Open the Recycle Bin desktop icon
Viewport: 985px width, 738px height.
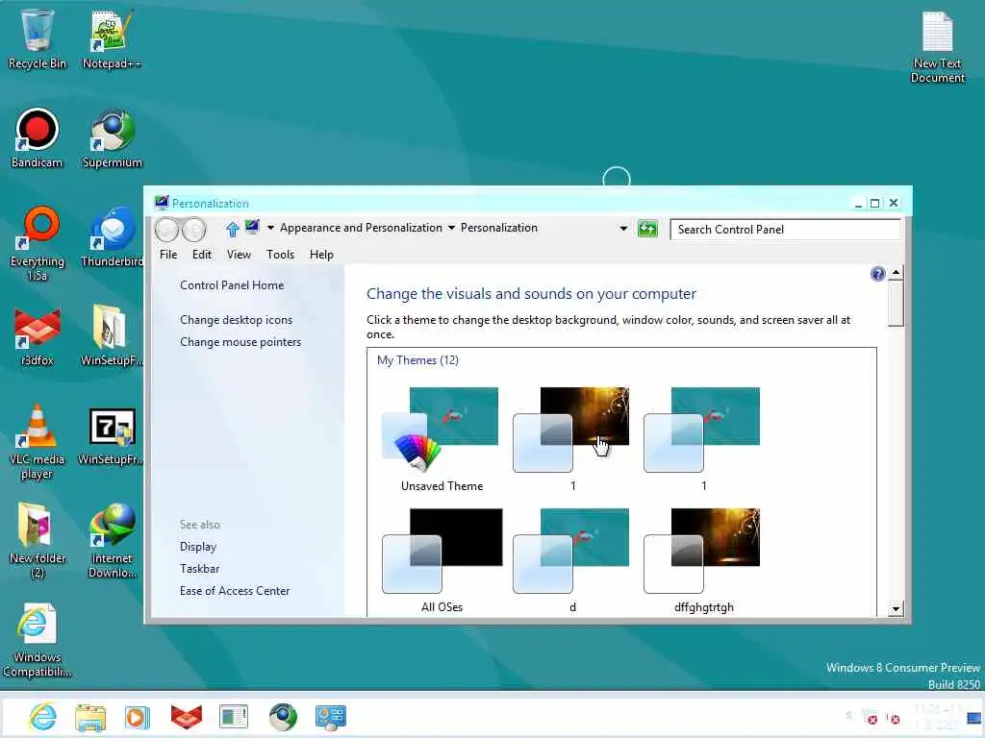tap(37, 38)
